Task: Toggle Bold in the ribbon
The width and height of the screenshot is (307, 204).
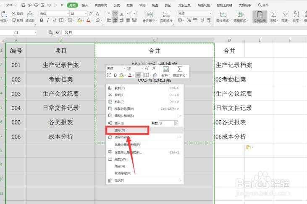Action: click(42, 20)
